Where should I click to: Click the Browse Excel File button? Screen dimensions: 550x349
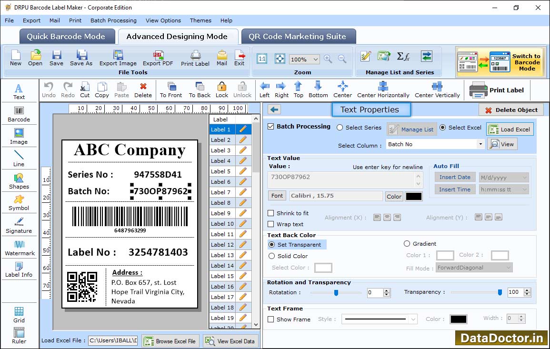(x=170, y=341)
